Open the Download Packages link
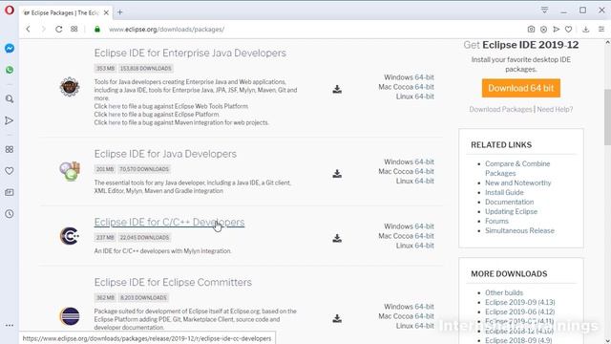This screenshot has height=344, width=611. click(x=500, y=109)
